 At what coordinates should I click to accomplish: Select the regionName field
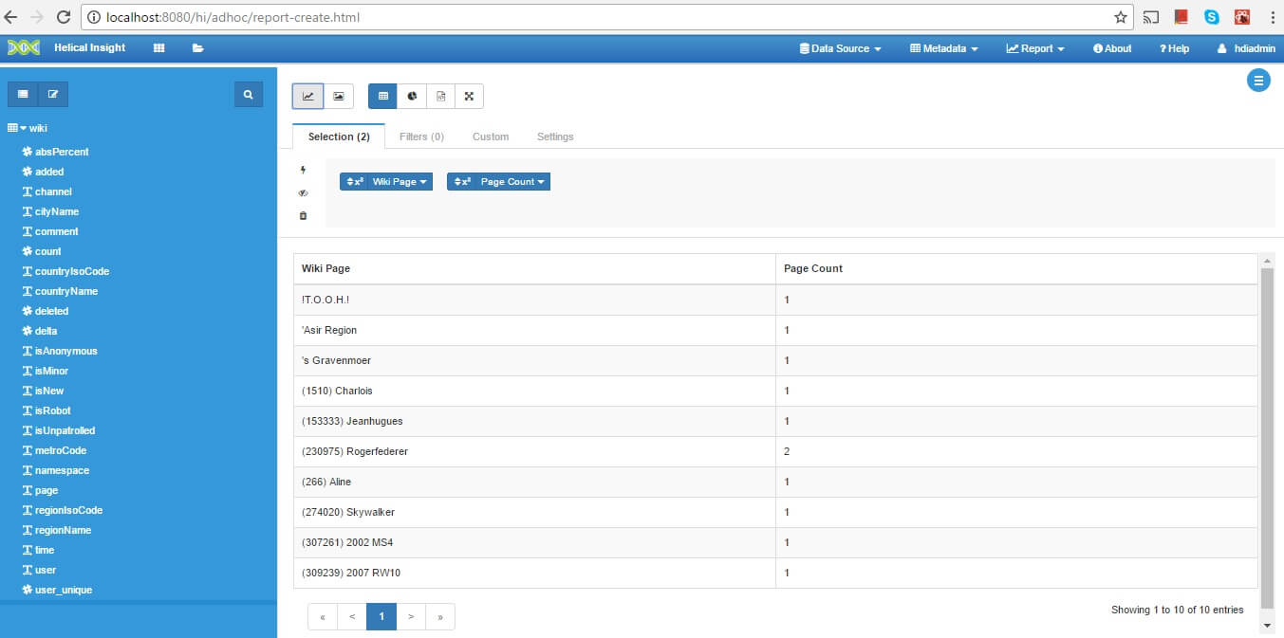tap(63, 530)
